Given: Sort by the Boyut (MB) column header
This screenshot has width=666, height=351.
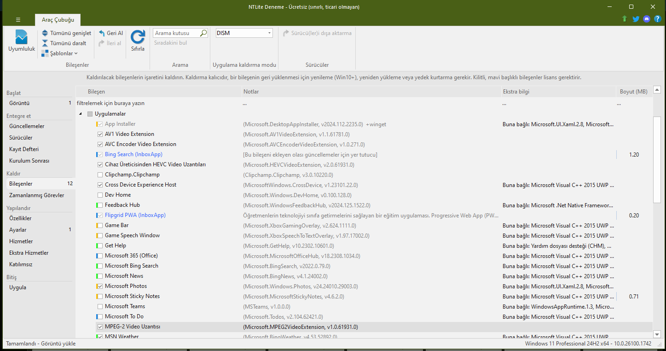Looking at the screenshot, I should [634, 92].
